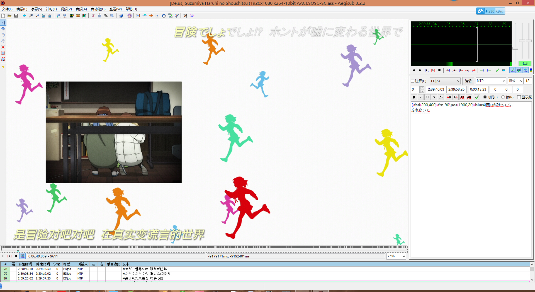Toggle auto-commit audio changes

(512, 70)
